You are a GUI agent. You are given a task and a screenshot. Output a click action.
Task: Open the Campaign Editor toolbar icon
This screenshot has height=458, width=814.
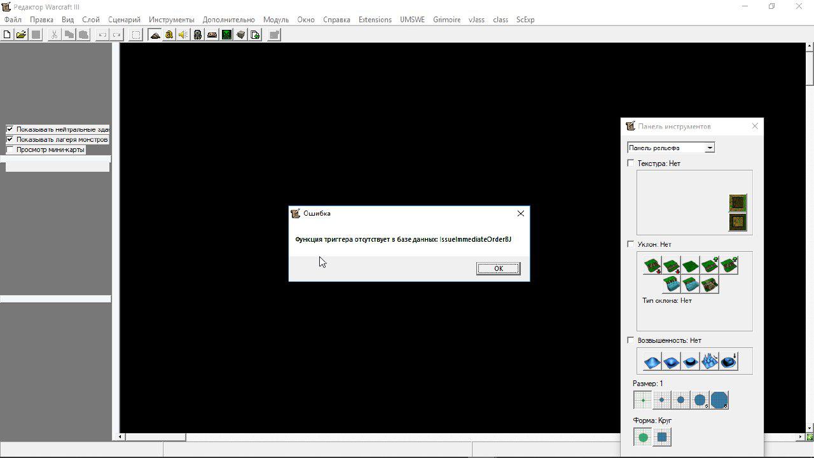coord(212,35)
